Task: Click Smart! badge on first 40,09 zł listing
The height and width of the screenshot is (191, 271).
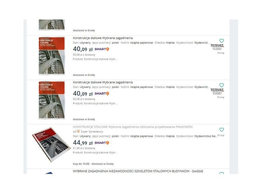Action: (x=102, y=49)
